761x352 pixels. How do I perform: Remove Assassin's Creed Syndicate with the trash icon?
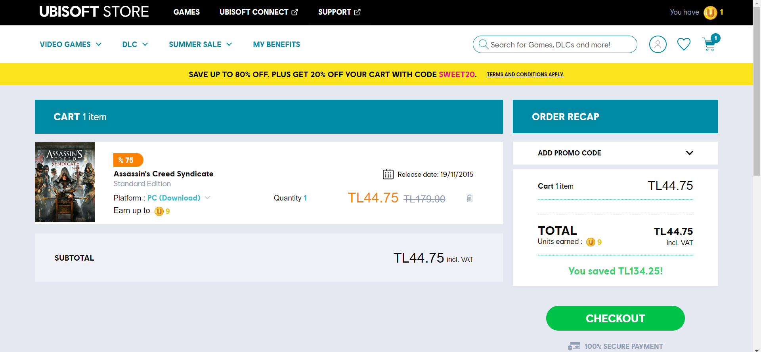point(470,198)
